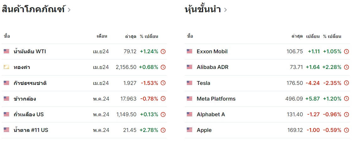Click the clock icon in Tesla row
This screenshot has height=141, width=352.
point(346,83)
